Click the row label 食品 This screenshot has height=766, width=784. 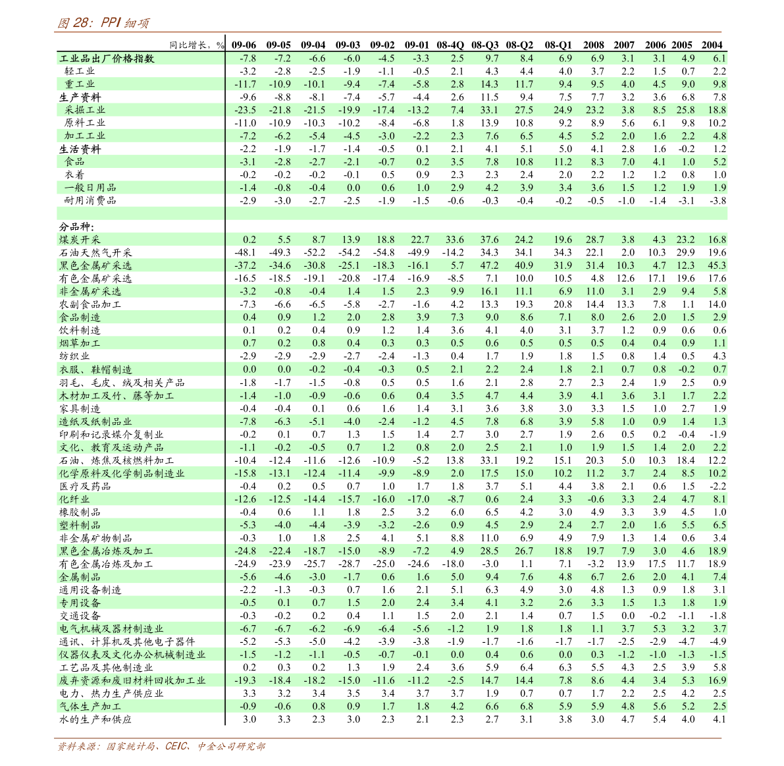pos(74,162)
